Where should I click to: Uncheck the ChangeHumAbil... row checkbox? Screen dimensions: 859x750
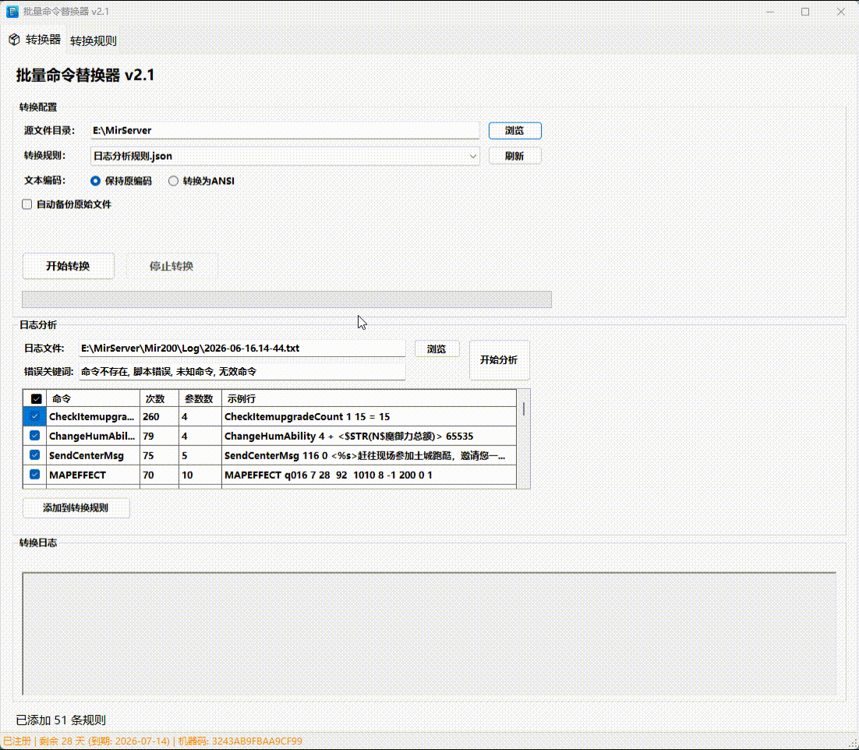click(x=34, y=436)
